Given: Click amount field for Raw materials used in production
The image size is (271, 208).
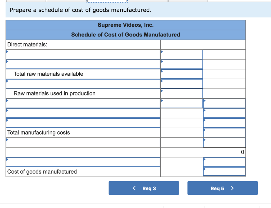Looking at the screenshot, I should tap(182, 94).
